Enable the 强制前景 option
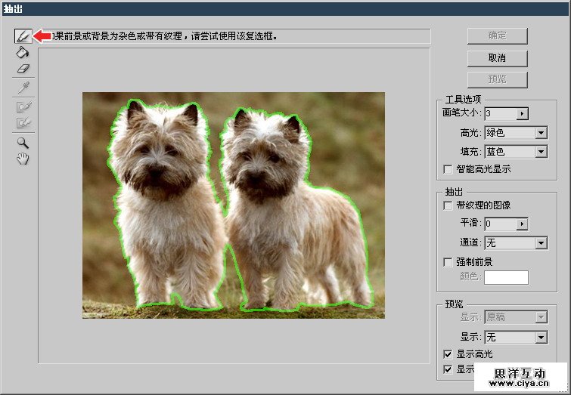Screen dimensions: 571x395 (x=448, y=262)
